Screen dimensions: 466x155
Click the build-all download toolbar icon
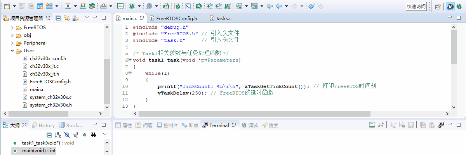pos(83,6)
